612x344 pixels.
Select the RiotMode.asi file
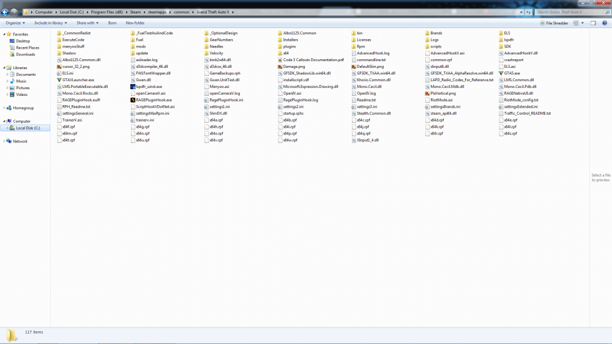tap(439, 100)
